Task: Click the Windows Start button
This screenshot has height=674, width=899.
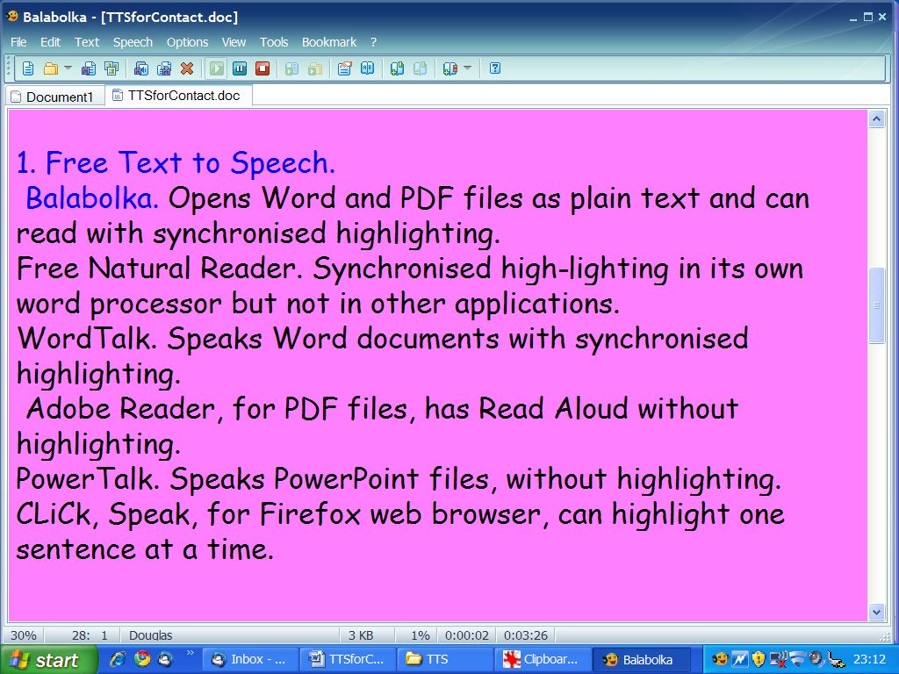Action: (46, 660)
